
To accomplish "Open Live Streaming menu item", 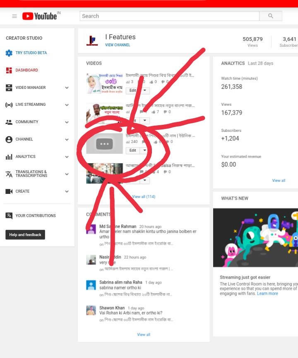I will (x=31, y=105).
